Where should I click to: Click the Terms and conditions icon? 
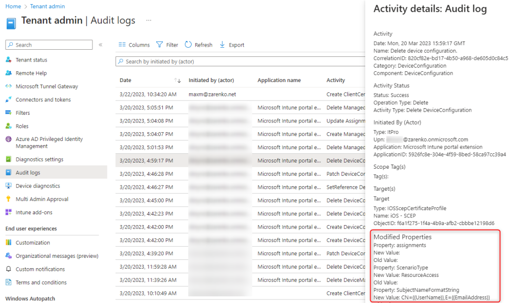click(9, 282)
